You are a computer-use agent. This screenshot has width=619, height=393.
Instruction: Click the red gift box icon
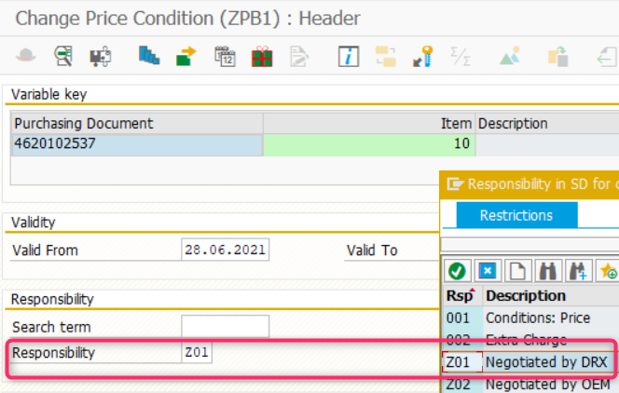[263, 57]
